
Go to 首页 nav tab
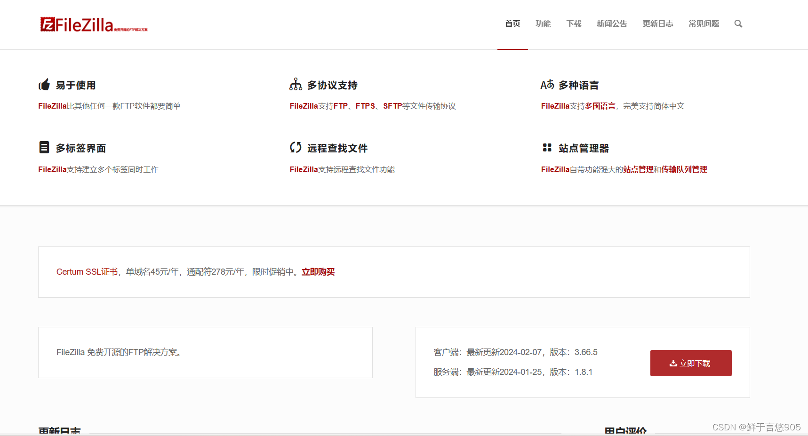tap(512, 24)
